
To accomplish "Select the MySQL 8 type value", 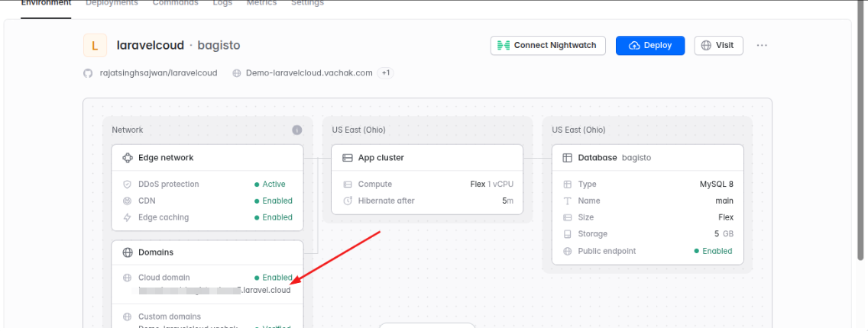I will click(x=716, y=184).
